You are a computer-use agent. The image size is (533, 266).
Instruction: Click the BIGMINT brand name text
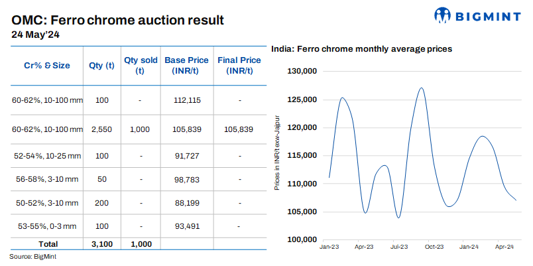[x=487, y=16]
